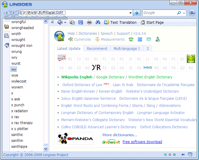Click the periodic table flask icon
199x160 pixels.
[x=158, y=39]
